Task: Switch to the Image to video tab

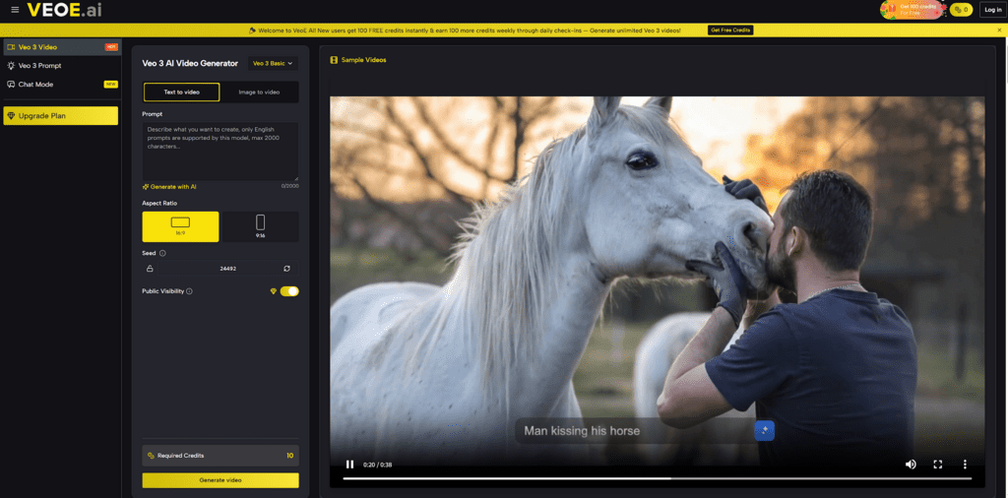Action: pos(259,92)
